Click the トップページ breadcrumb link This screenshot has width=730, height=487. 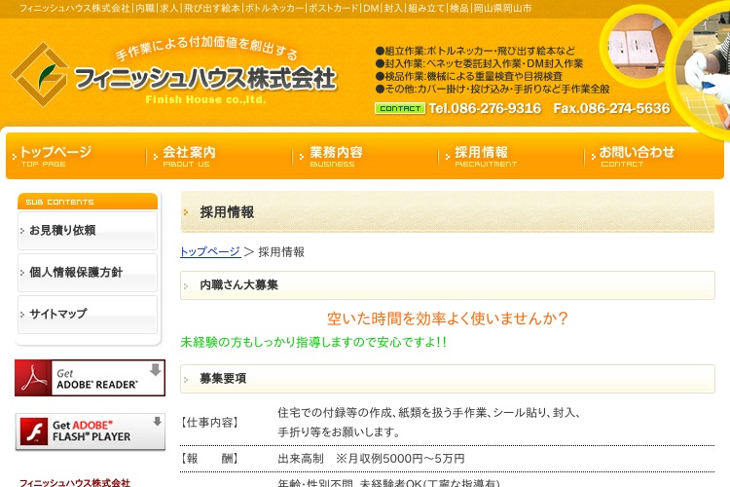209,251
